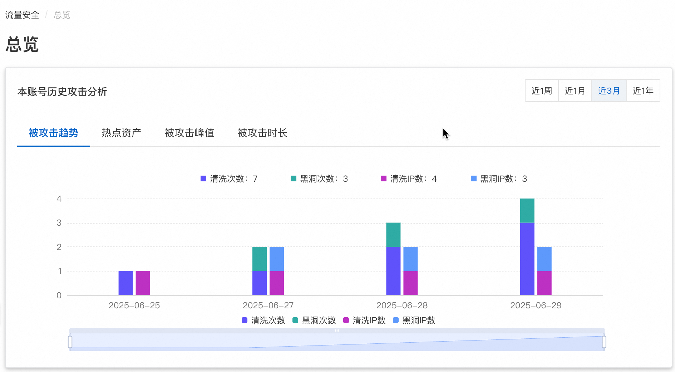The image size is (675, 372).
Task: Toggle 黑洞次数 series in bottom legend
Action: click(x=314, y=320)
